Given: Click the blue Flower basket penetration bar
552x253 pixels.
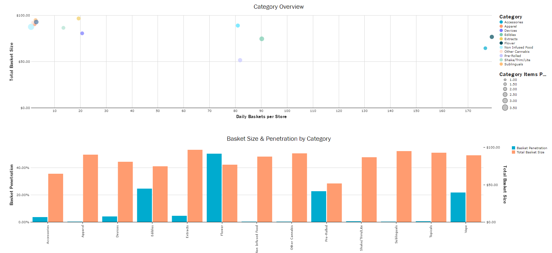Looking at the screenshot, I should pos(214,188).
